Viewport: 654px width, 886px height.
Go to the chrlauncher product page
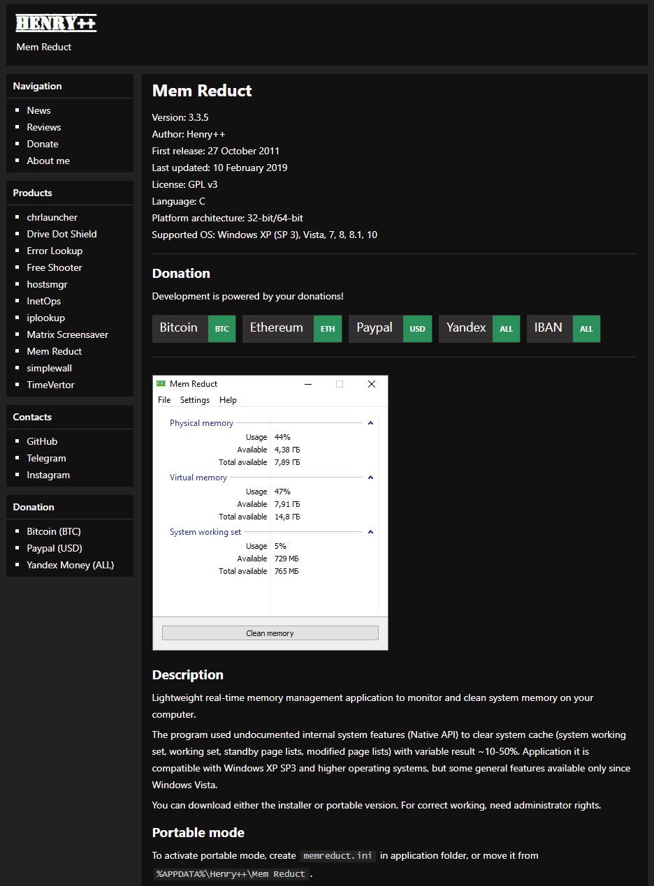pyautogui.click(x=52, y=217)
